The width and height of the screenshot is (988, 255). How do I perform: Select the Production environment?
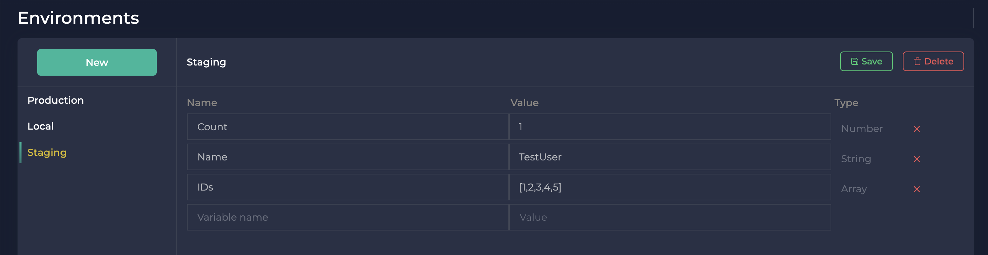[x=56, y=100]
